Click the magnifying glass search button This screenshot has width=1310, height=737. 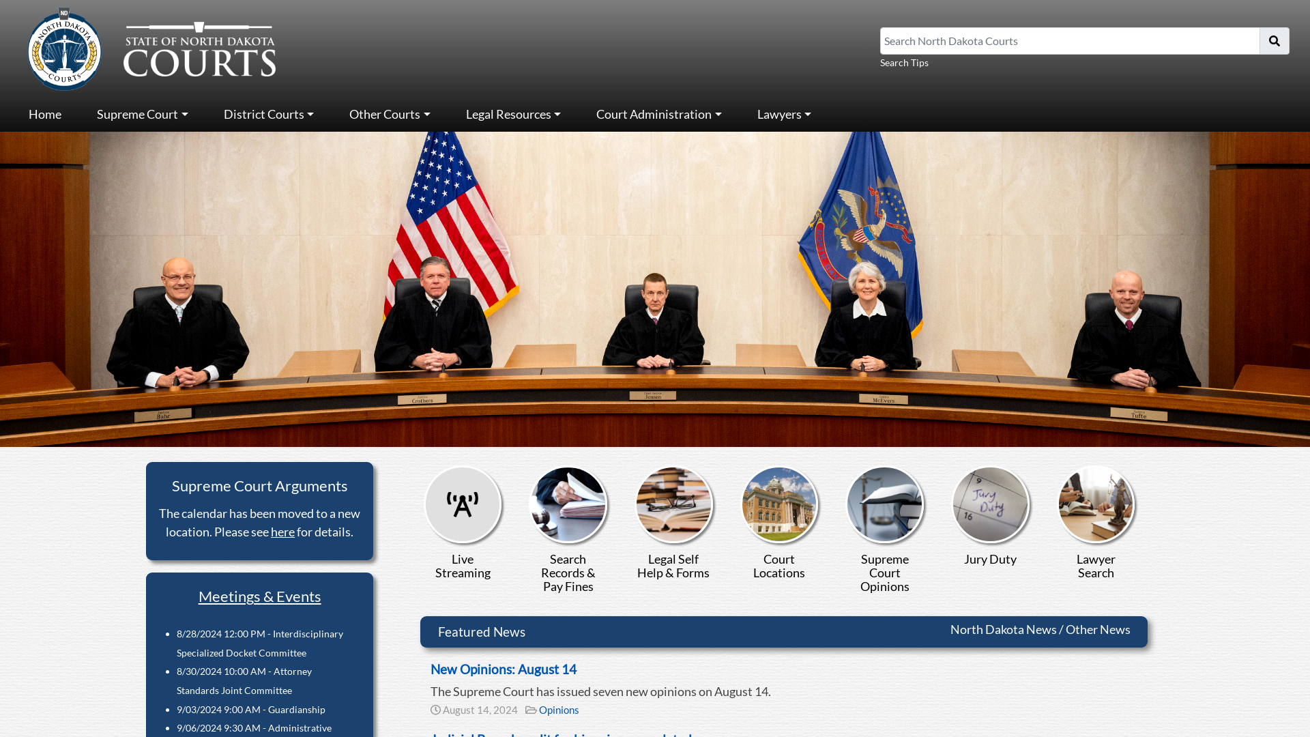pos(1274,41)
